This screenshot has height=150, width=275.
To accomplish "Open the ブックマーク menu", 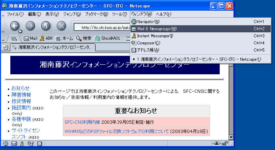I will pyautogui.click(x=96, y=14).
